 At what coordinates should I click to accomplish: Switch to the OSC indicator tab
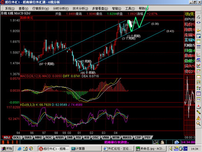(x=96, y=137)
